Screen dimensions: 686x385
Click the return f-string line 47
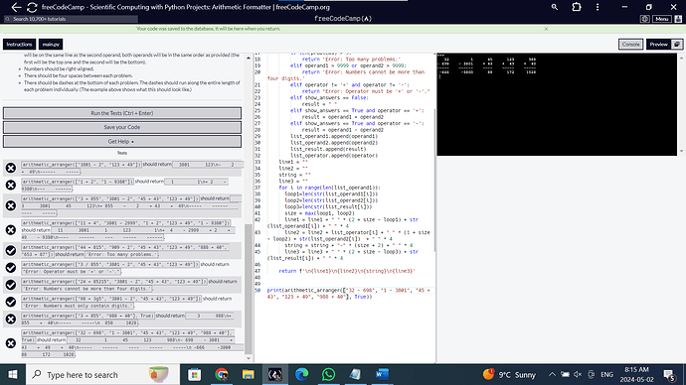[x=347, y=271]
